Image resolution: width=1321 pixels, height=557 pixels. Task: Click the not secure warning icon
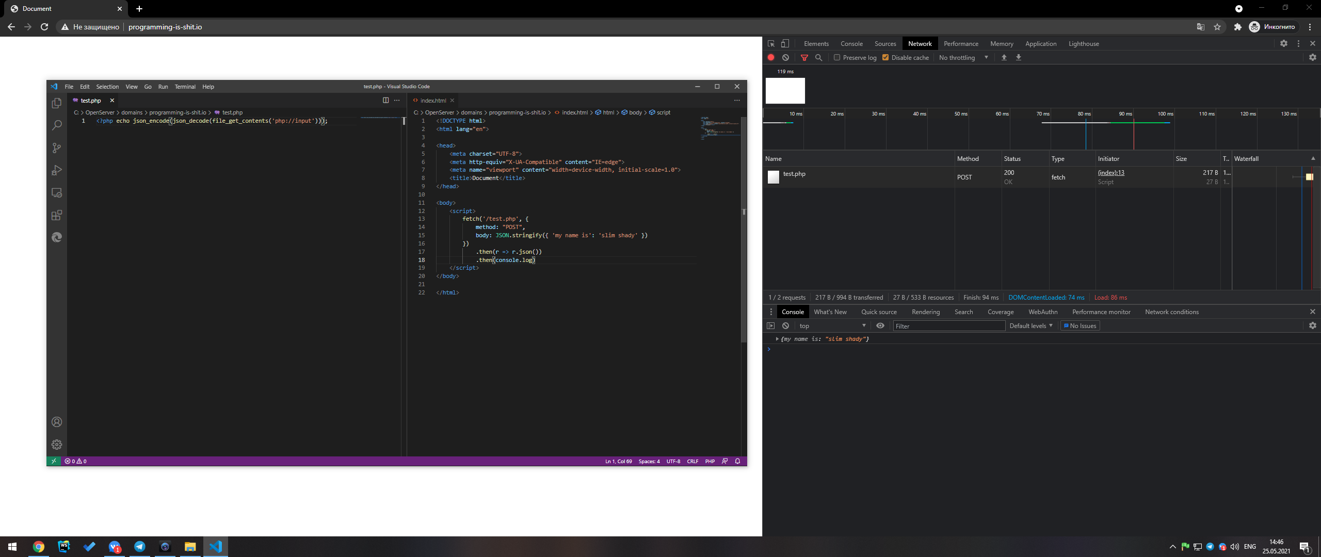coord(65,27)
